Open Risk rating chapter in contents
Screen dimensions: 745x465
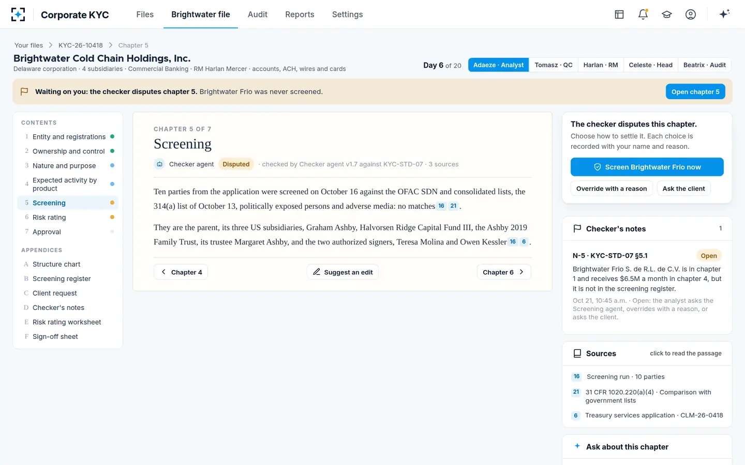(68, 218)
